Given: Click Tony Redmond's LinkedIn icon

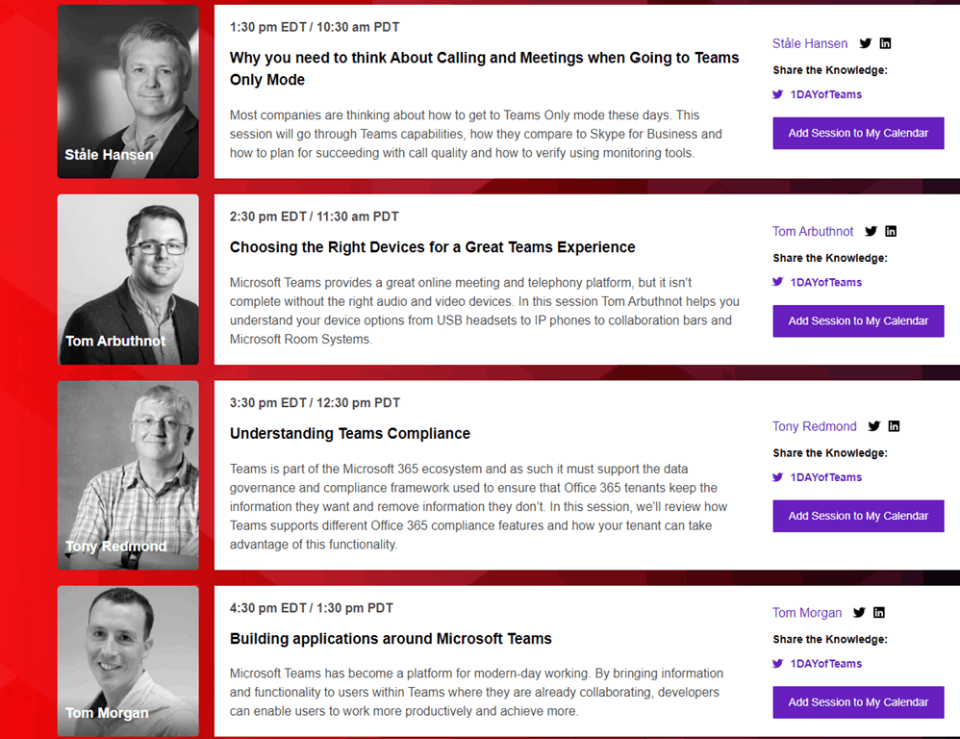Looking at the screenshot, I should (x=894, y=426).
